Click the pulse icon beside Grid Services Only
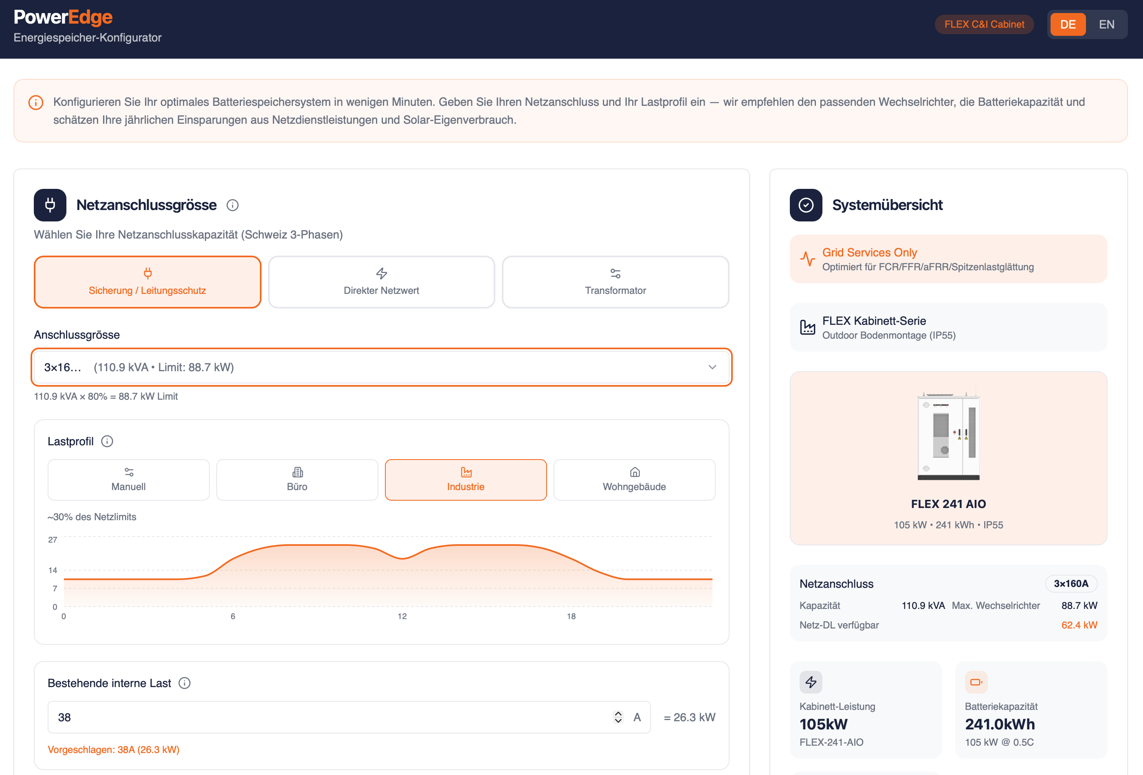Screen dimensions: 1143x775 (807, 258)
